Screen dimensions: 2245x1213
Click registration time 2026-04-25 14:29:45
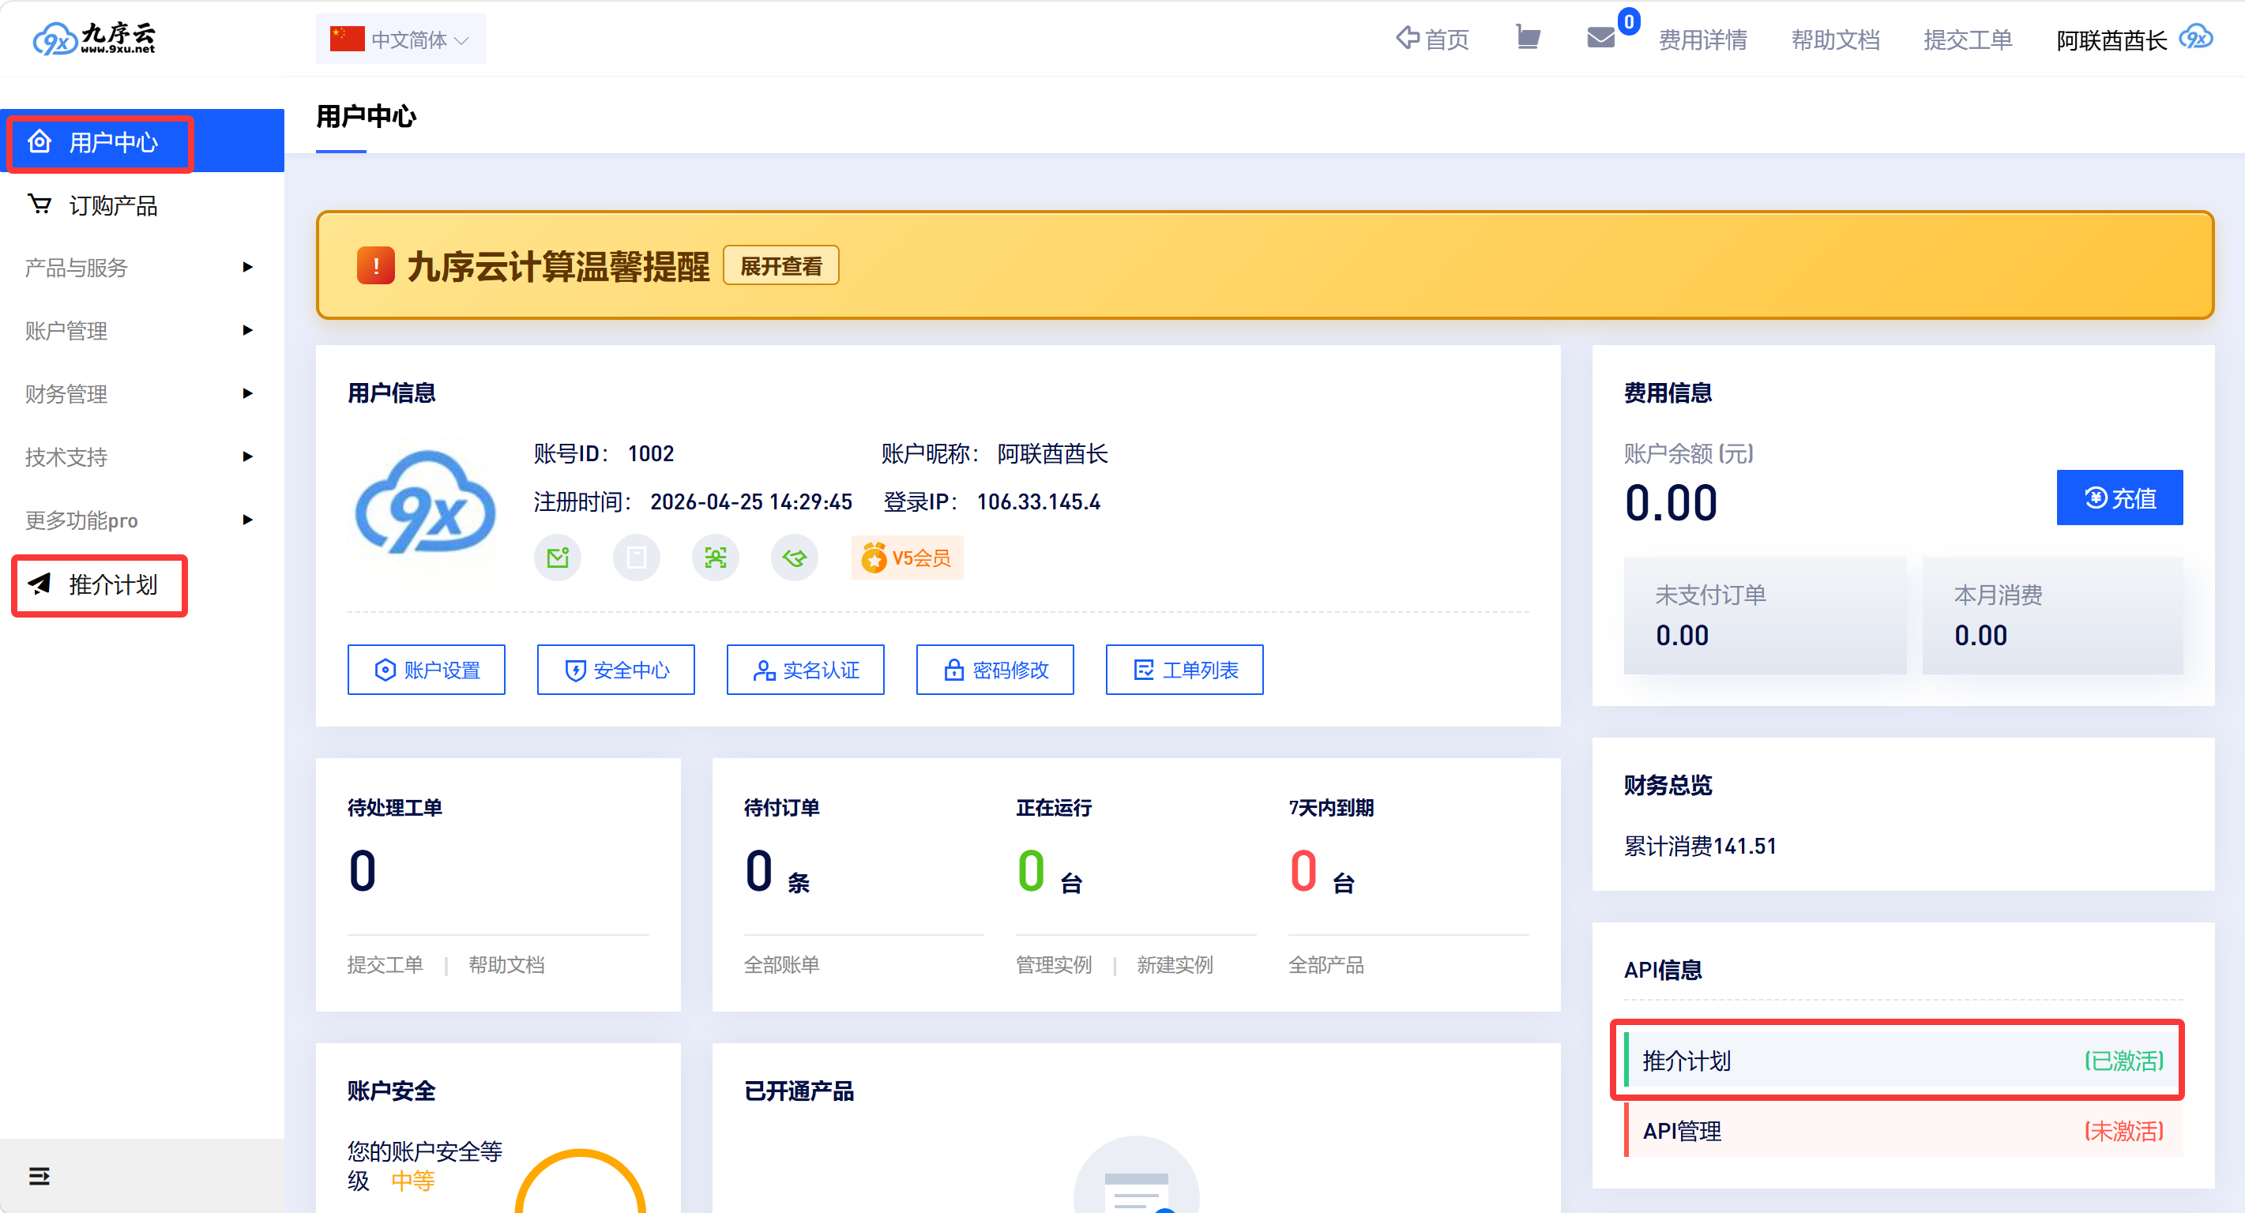click(x=751, y=502)
